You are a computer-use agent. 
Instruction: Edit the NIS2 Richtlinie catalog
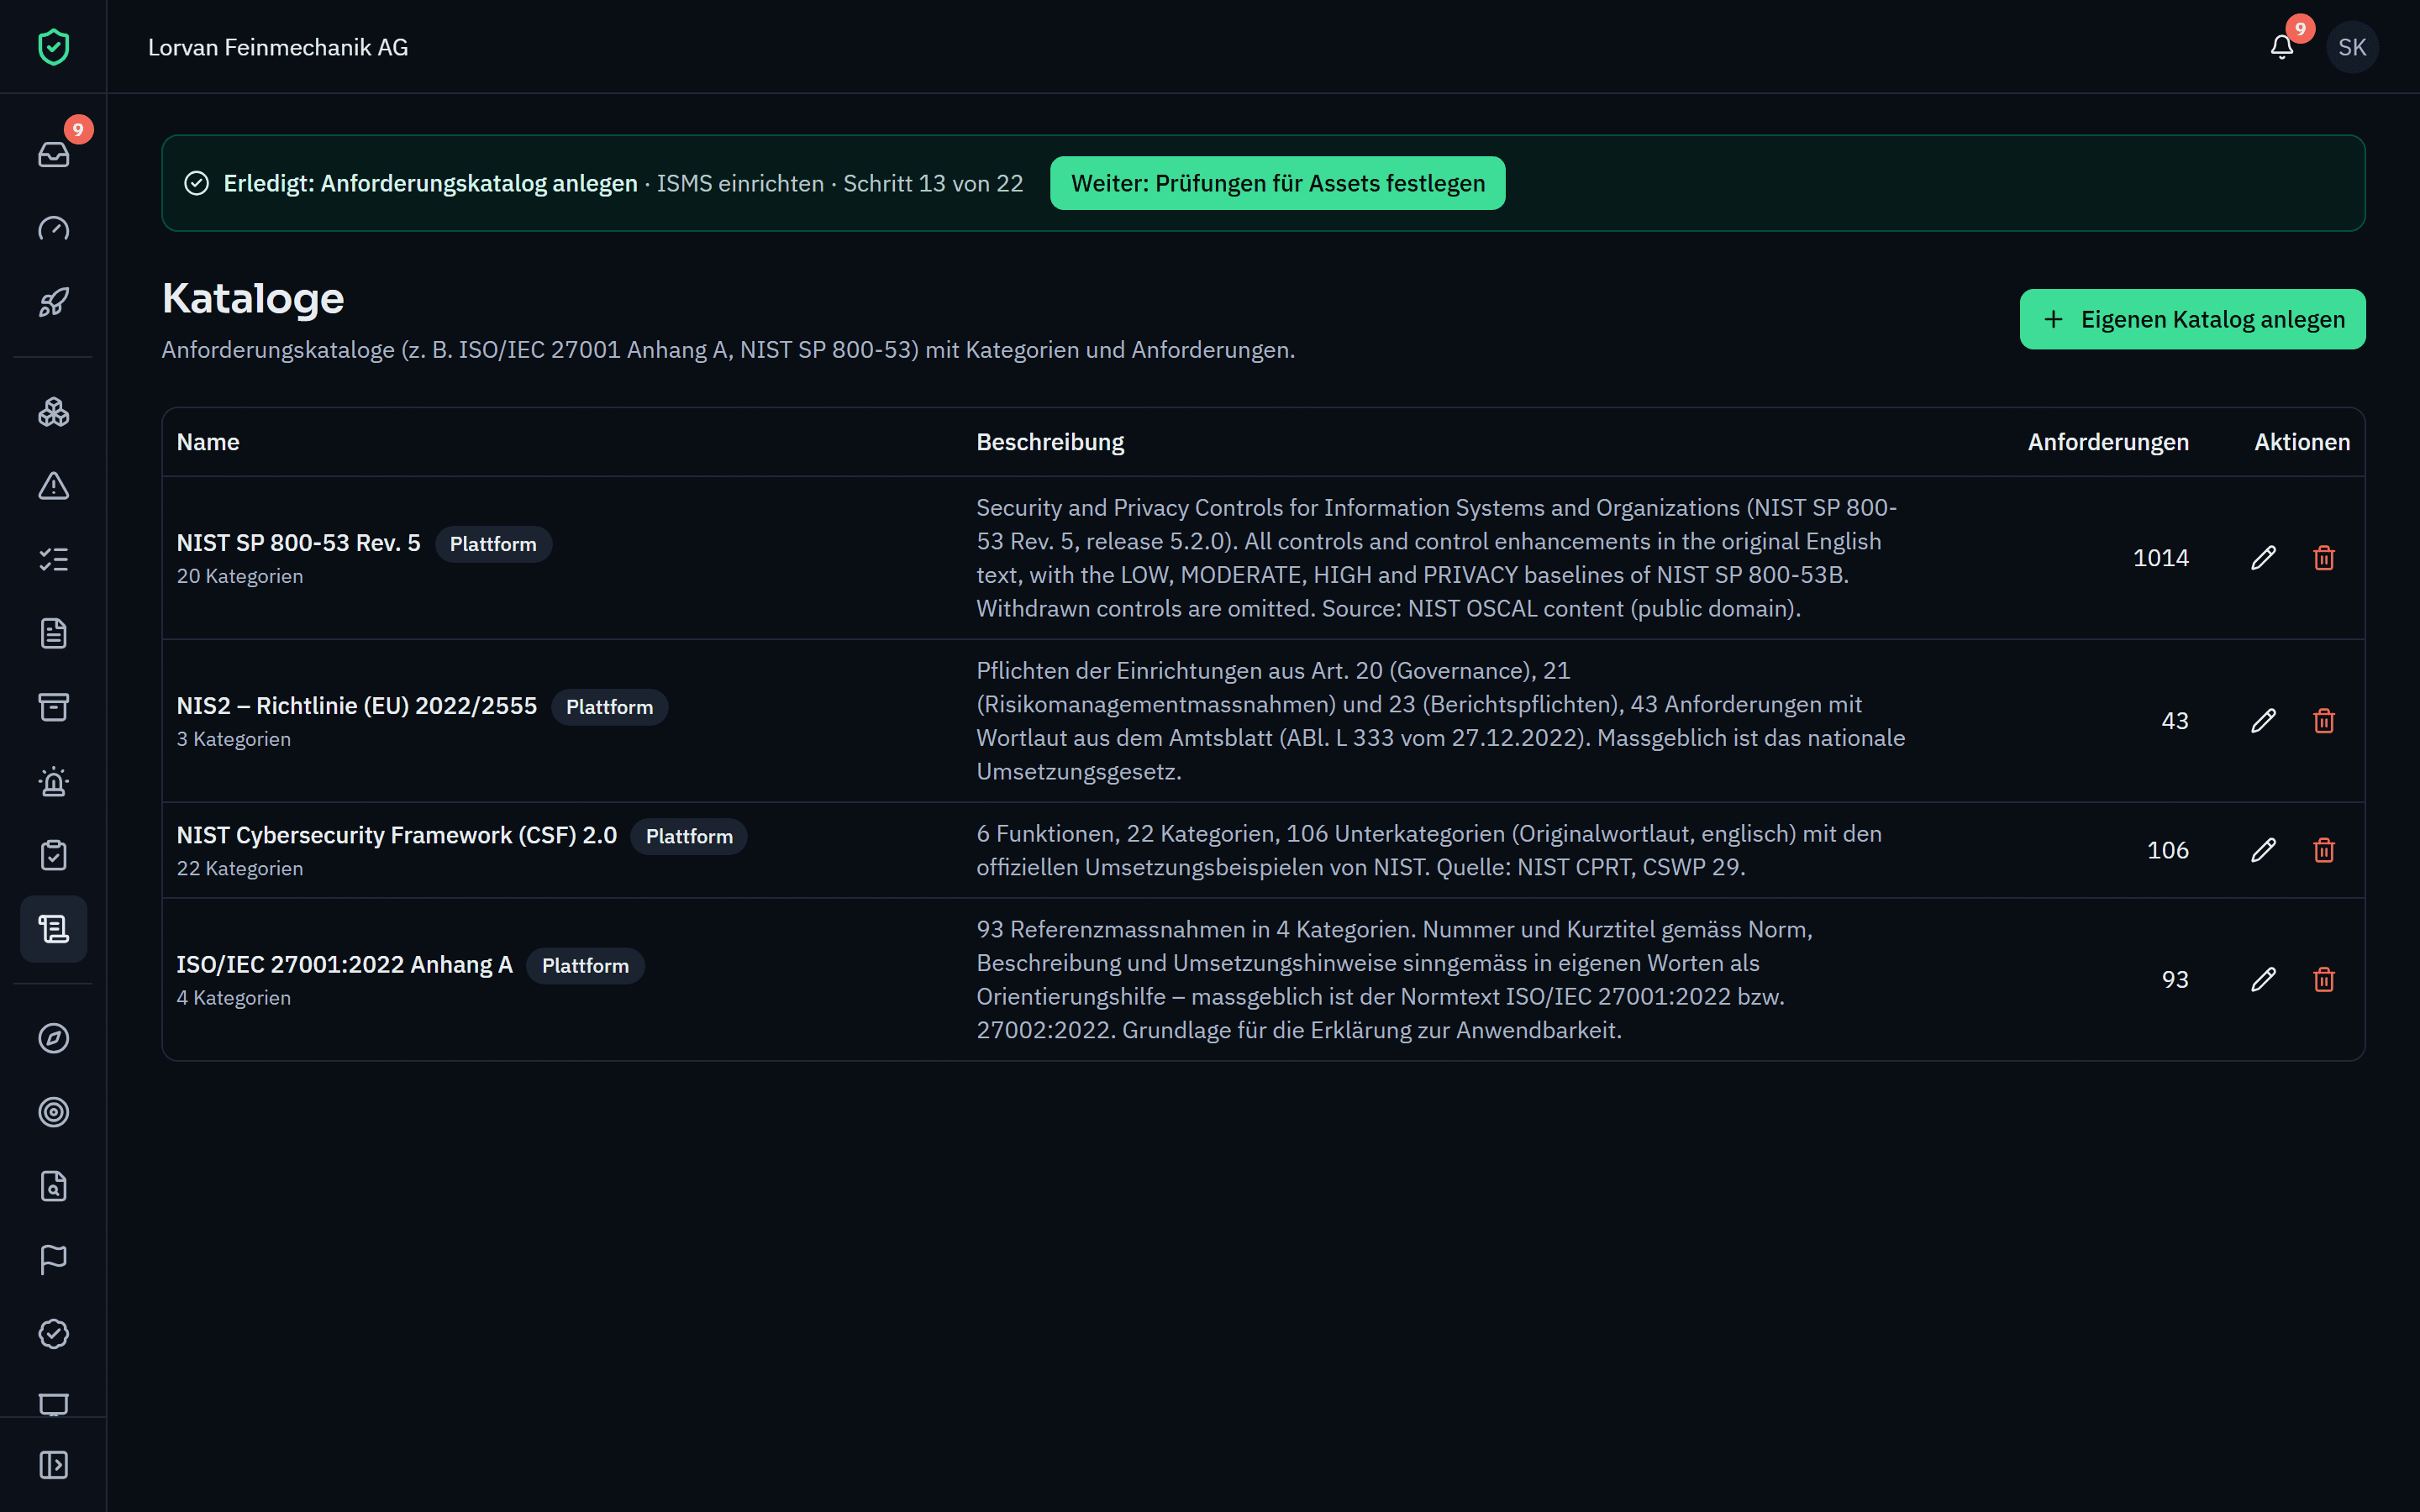point(2263,721)
